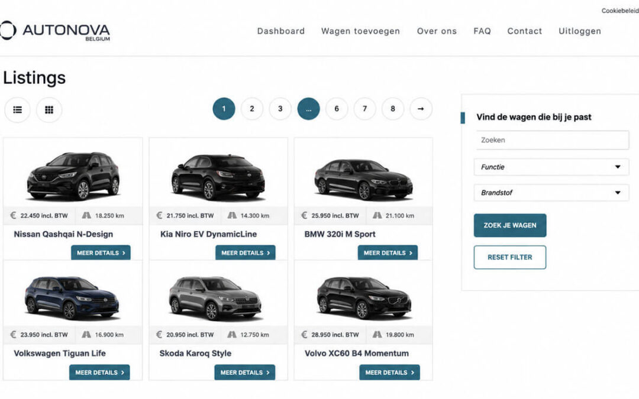This screenshot has width=639, height=399.
Task: Open the FAQ page
Action: coord(482,31)
